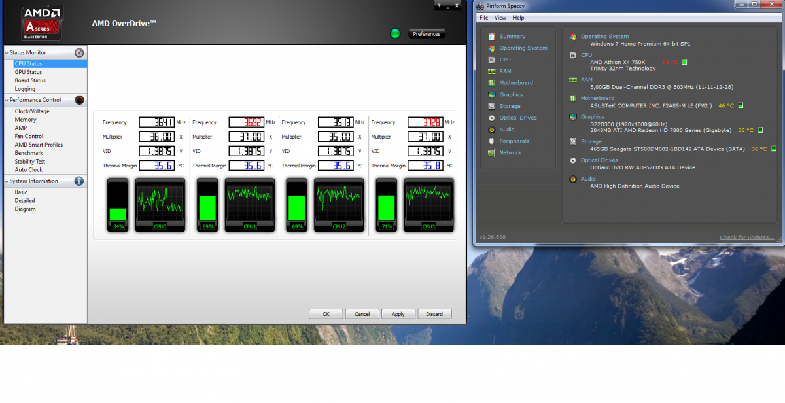Open the Benchmark page

click(29, 153)
